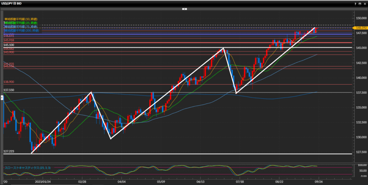This screenshot has width=368, height=185.
Task: Close the USD/JPY chart window
Action: (364, 3)
